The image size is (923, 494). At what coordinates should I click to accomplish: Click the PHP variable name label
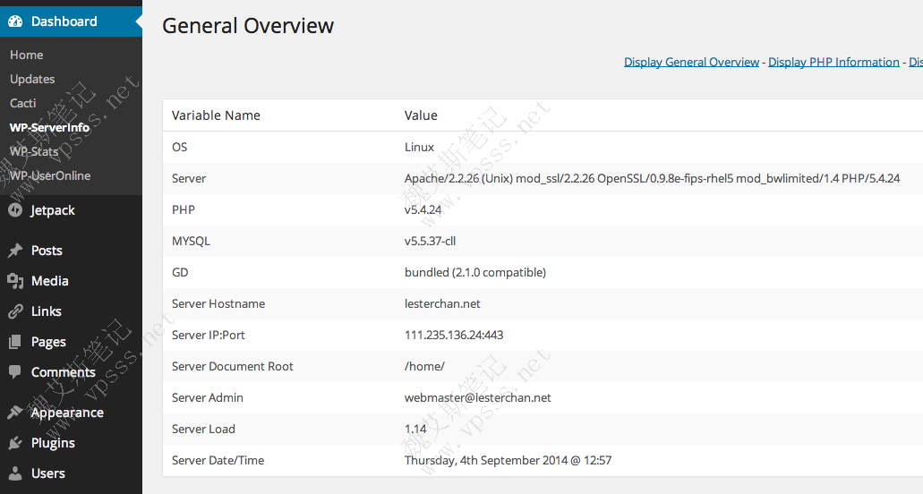183,210
